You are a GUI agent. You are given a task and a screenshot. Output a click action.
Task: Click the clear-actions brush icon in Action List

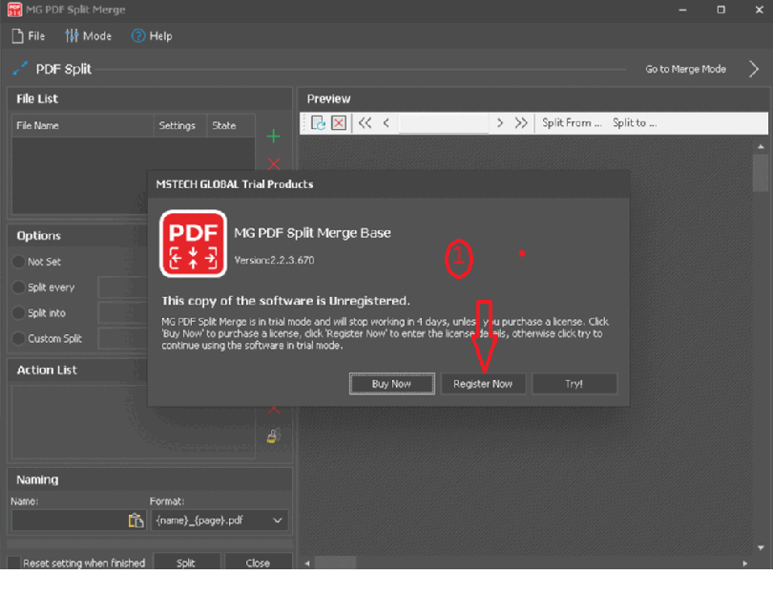(274, 436)
